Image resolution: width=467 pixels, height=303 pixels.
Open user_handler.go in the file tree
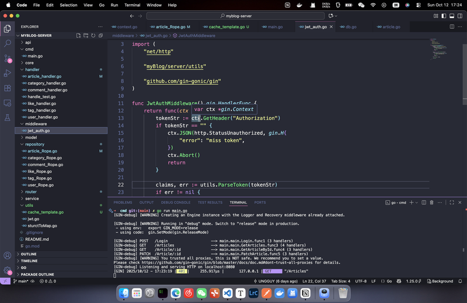41,117
